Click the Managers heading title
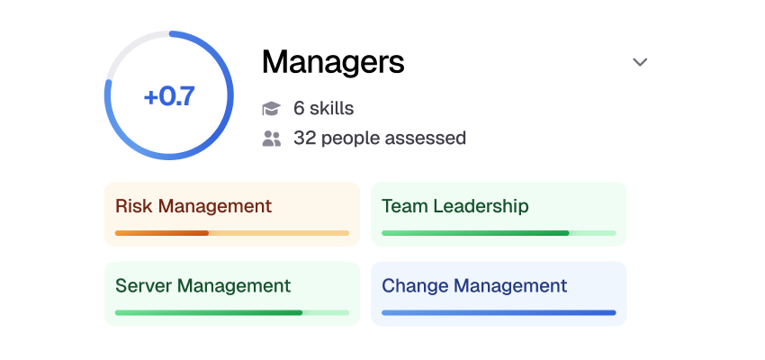Image resolution: width=765 pixels, height=360 pixels. tap(333, 62)
